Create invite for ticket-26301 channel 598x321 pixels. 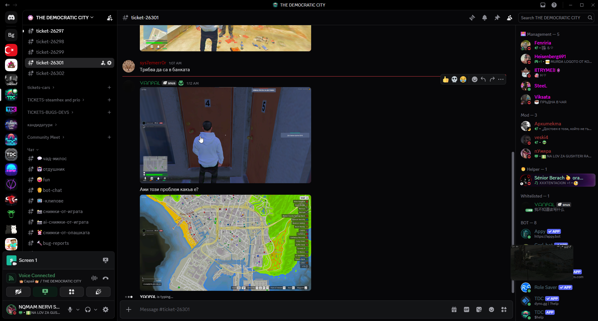(103, 63)
